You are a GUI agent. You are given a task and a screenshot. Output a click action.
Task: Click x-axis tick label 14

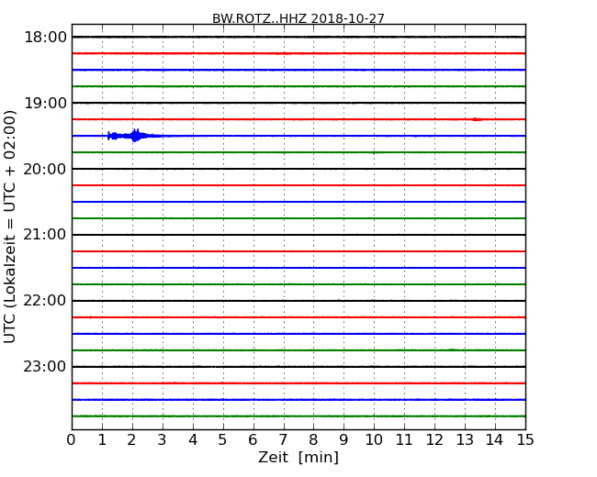click(x=495, y=440)
